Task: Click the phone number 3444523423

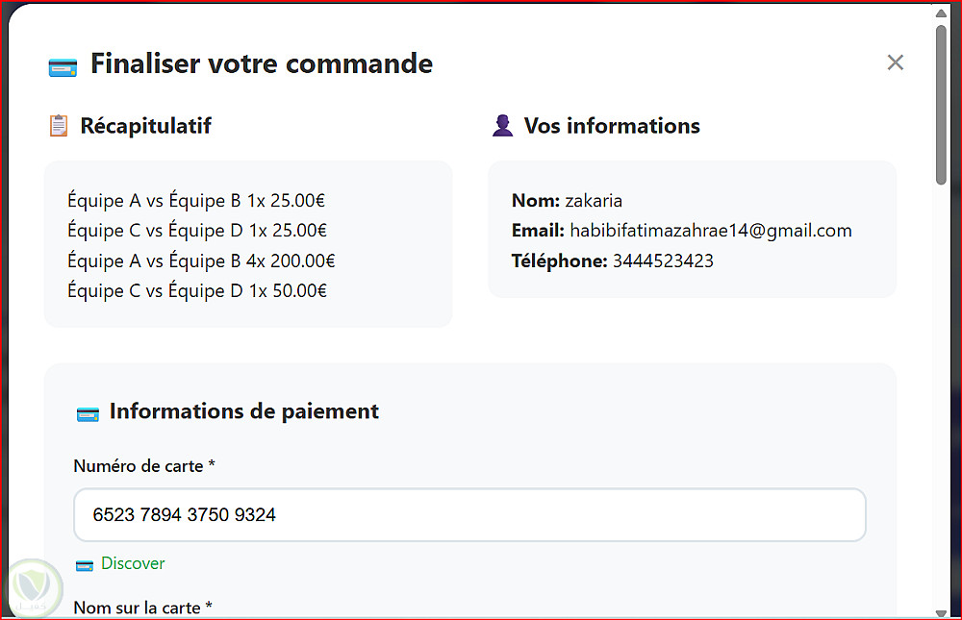Action: (x=663, y=260)
